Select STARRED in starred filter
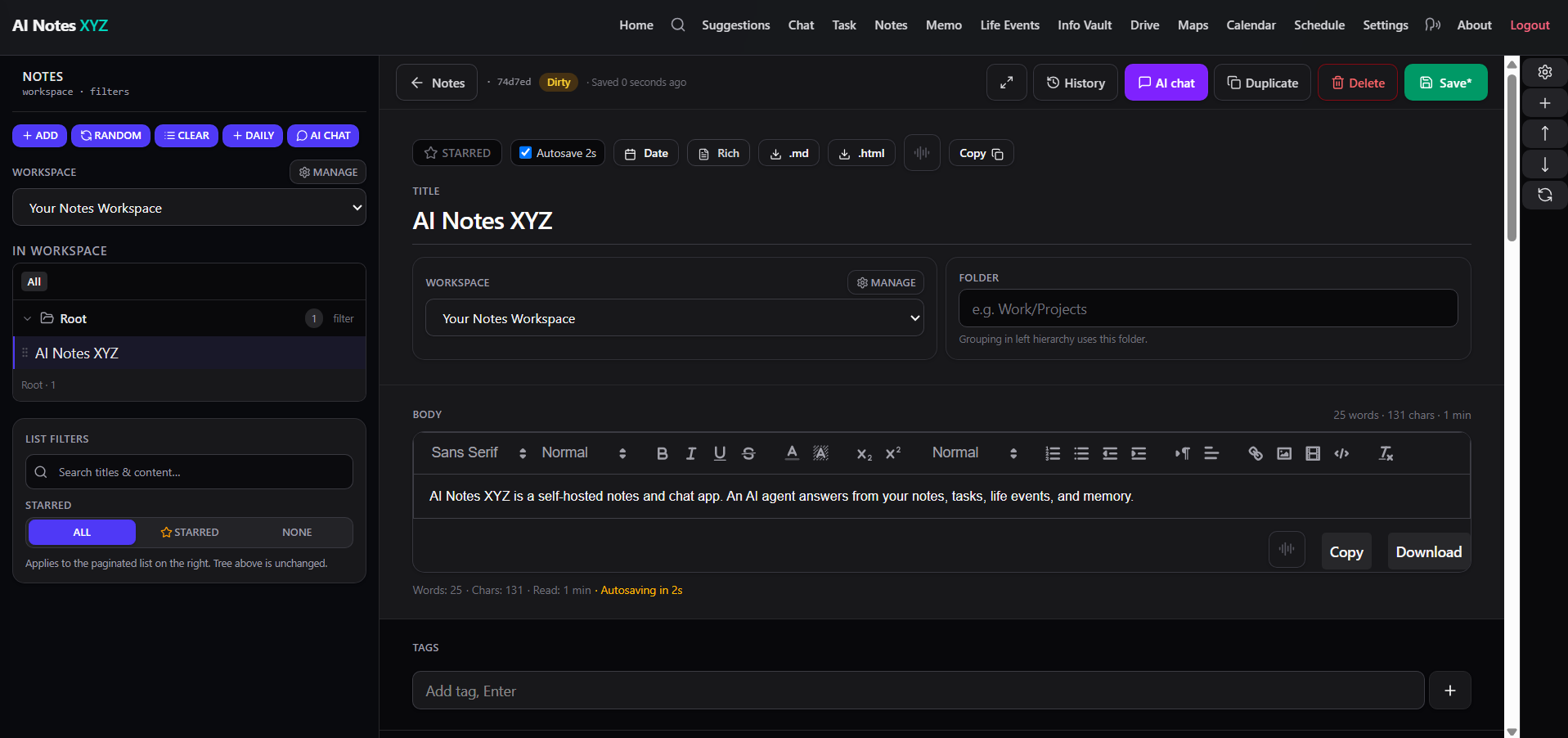Viewport: 1568px width, 738px height. (190, 532)
